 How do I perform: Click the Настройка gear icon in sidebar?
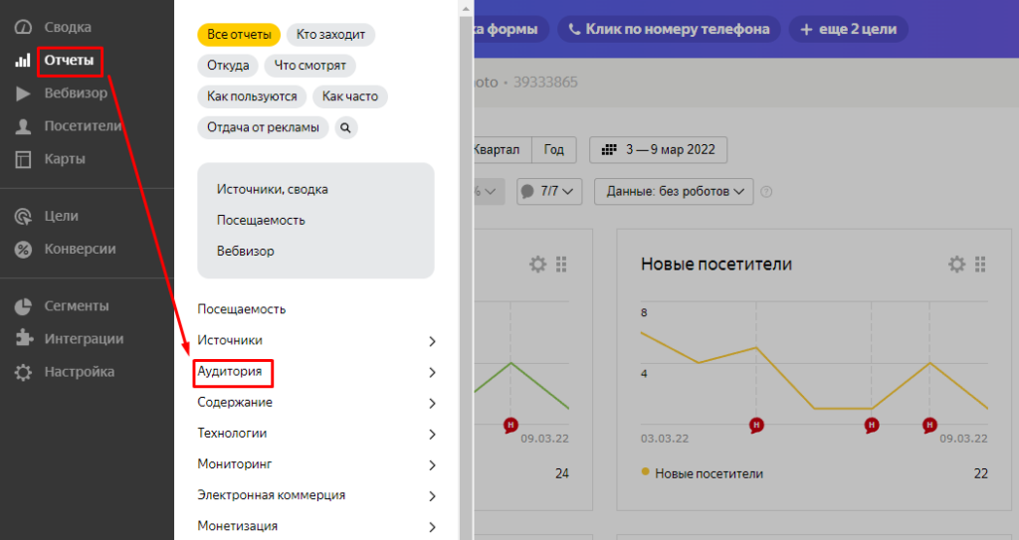click(23, 372)
